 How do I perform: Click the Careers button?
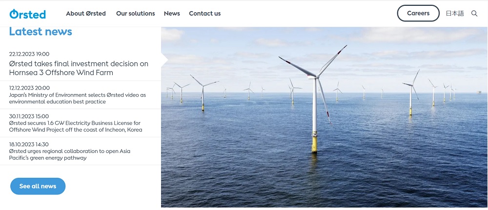pyautogui.click(x=418, y=14)
